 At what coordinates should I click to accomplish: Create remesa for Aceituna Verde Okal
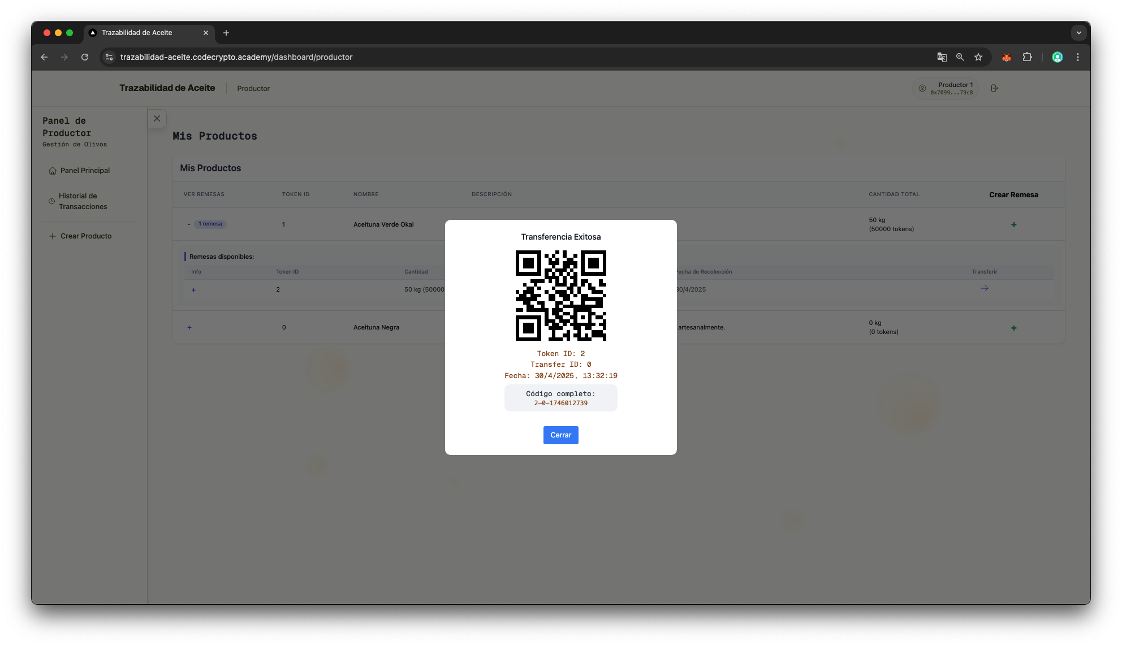1013,225
